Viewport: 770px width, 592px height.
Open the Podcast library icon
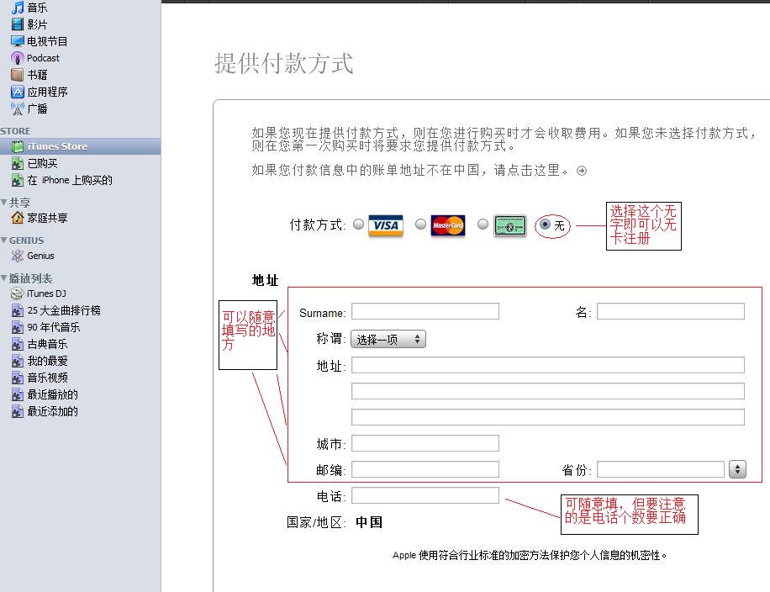click(17, 58)
